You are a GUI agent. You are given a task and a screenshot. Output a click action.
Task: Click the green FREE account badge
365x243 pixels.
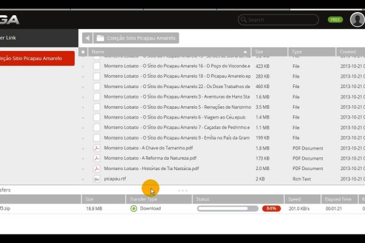point(335,19)
